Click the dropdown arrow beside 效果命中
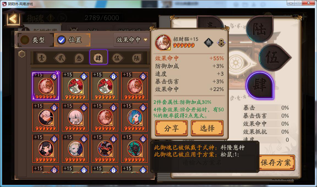The image size is (317, 187). pos(145,39)
